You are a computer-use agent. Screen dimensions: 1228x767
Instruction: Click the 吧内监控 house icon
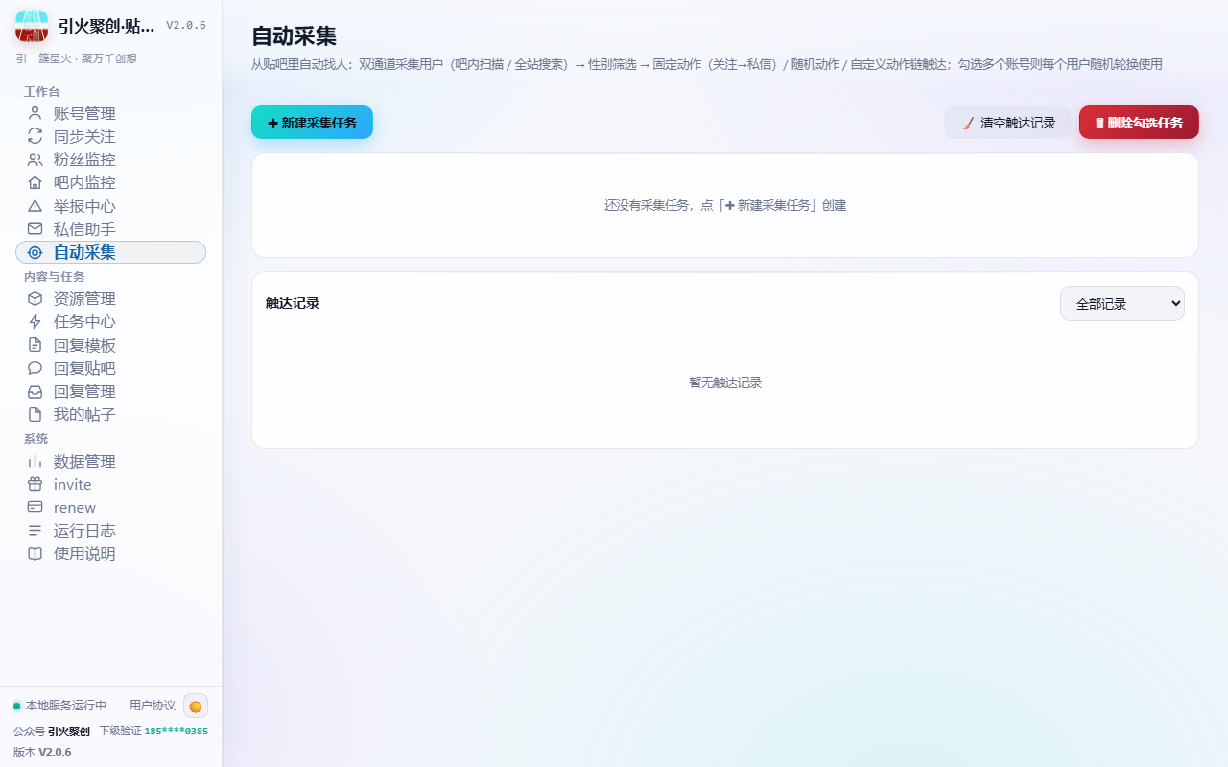35,182
